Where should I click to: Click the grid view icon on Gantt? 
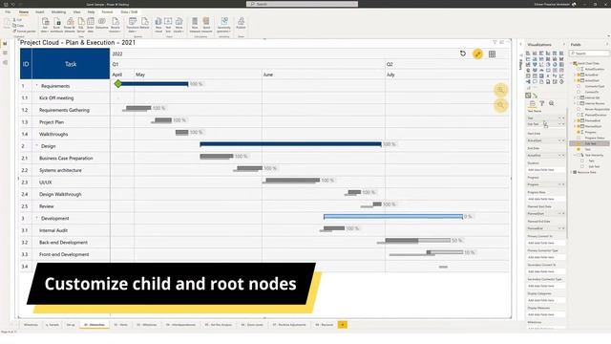pyautogui.click(x=493, y=54)
